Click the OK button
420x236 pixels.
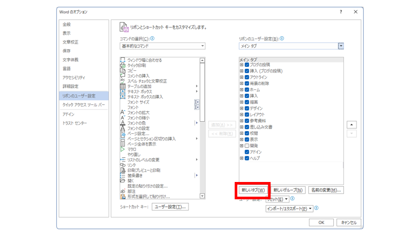pos(321,222)
